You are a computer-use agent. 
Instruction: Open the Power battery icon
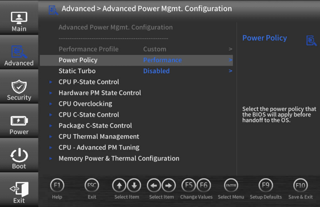pos(19,121)
